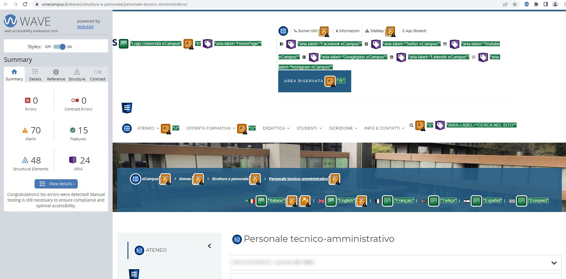Switch to the Contrast tab
566x279 pixels.
click(x=97, y=75)
